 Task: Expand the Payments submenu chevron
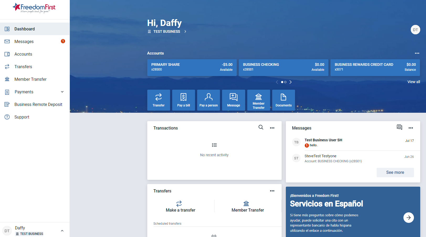(62, 92)
